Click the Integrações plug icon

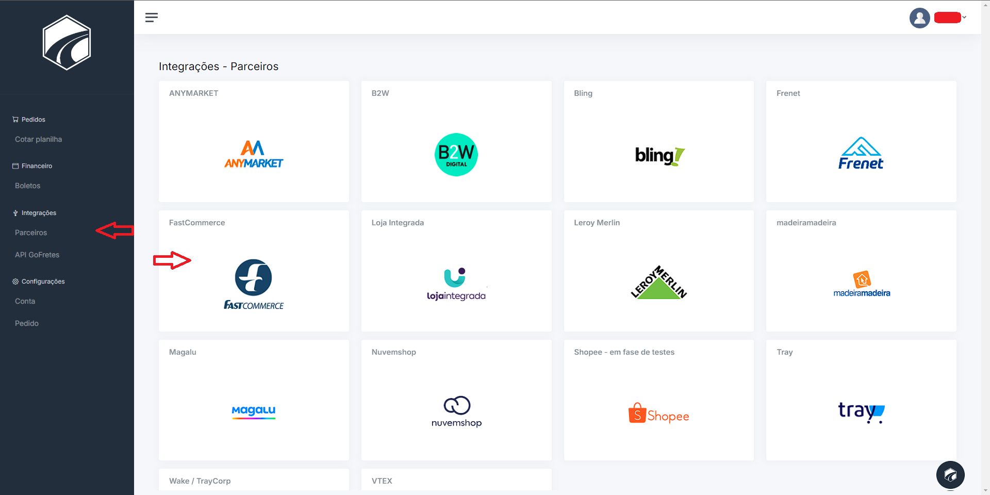click(x=15, y=213)
